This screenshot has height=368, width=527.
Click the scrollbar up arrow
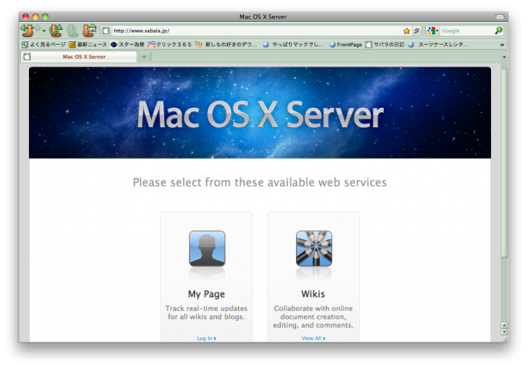[x=504, y=325]
